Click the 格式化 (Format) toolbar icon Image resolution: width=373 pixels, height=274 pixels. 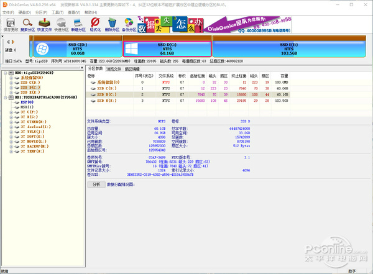pos(95,25)
